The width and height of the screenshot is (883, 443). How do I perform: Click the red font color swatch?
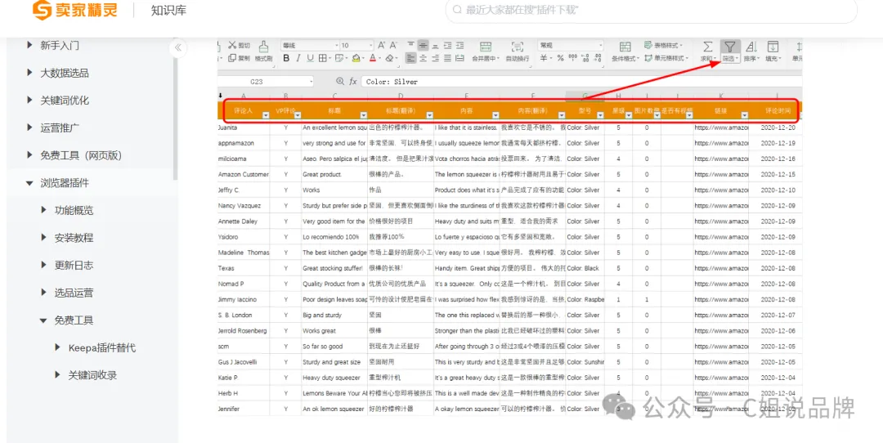point(372,58)
